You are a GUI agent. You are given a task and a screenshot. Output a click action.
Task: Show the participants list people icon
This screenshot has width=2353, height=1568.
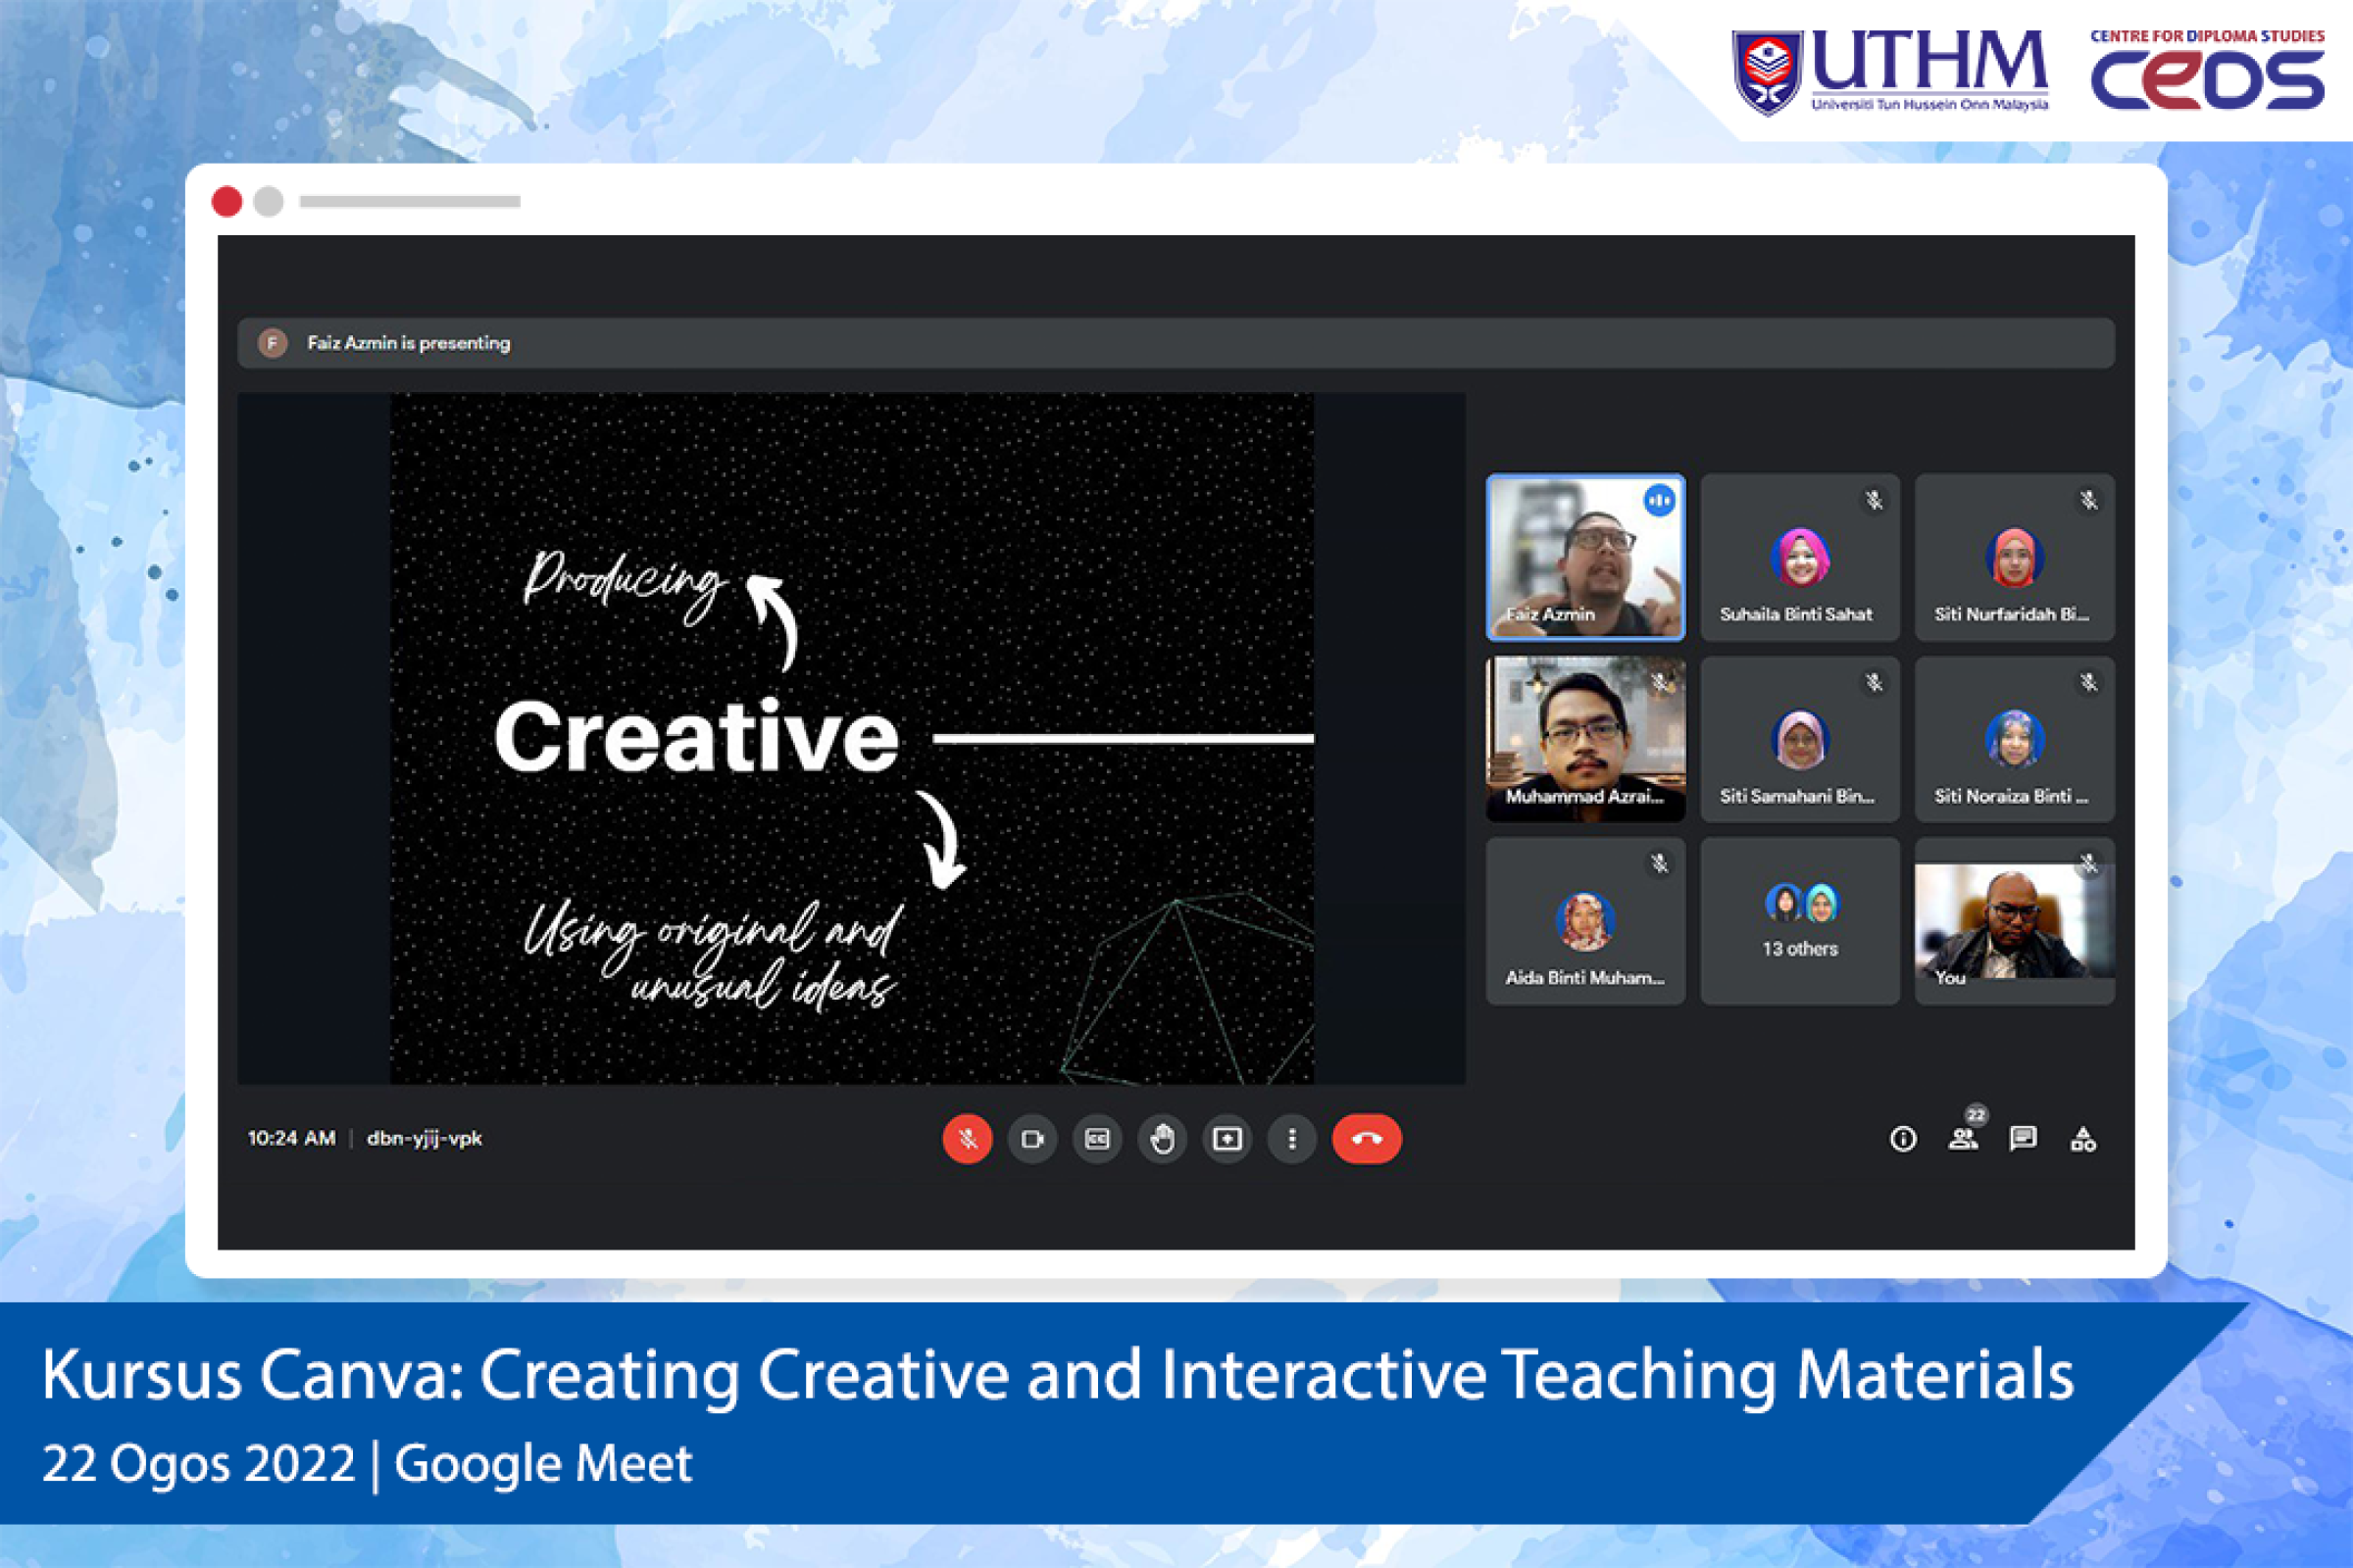click(x=1962, y=1138)
